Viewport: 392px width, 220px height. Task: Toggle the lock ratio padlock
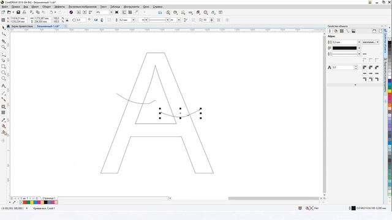67,20
